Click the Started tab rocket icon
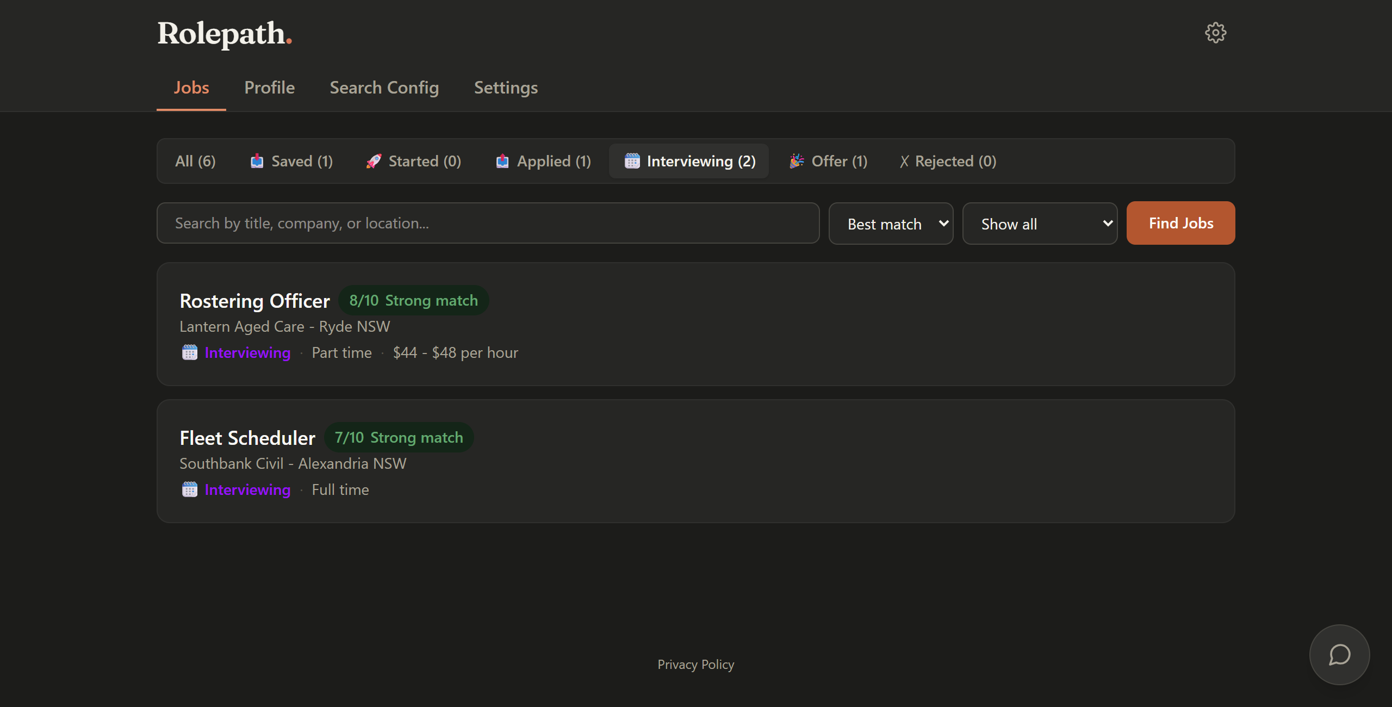 click(x=374, y=161)
